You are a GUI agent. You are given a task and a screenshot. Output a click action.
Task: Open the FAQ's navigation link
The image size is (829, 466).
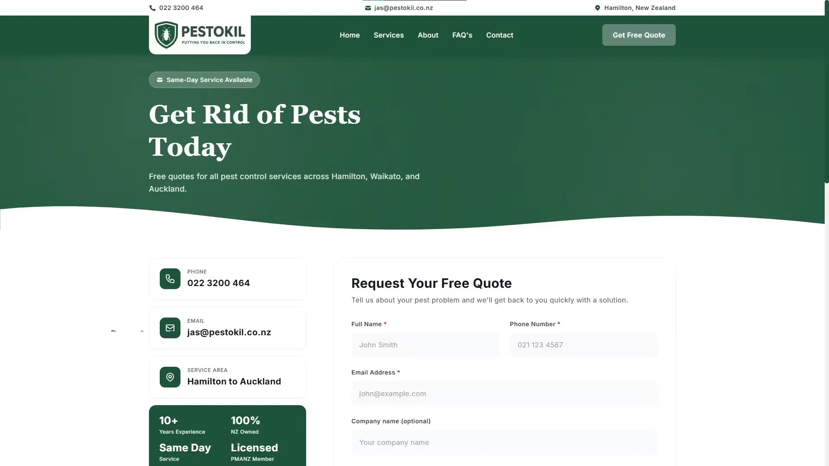pos(462,35)
